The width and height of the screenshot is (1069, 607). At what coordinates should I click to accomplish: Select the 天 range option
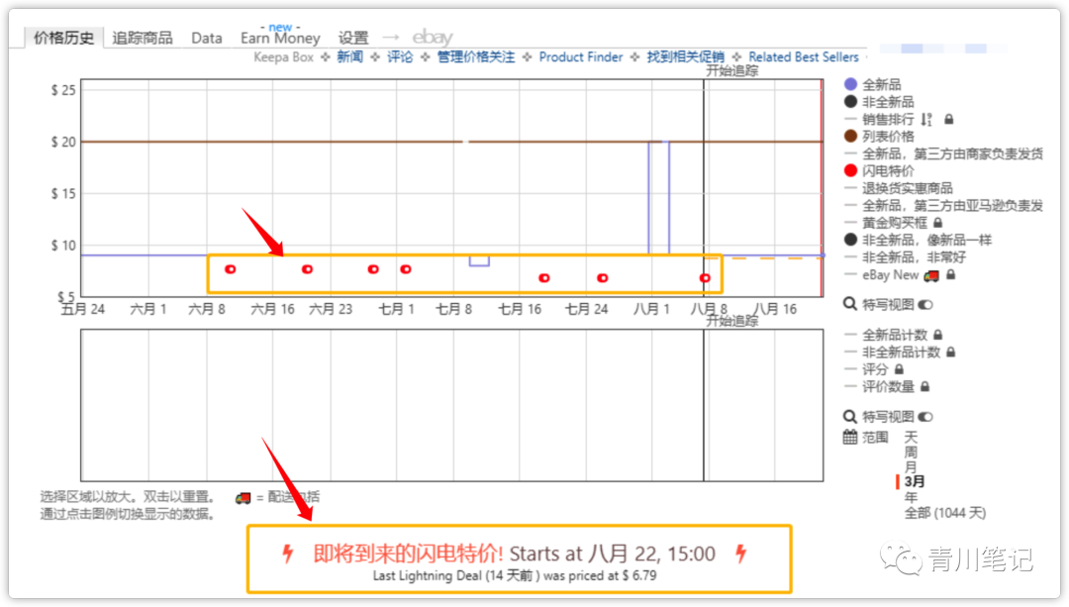(911, 437)
